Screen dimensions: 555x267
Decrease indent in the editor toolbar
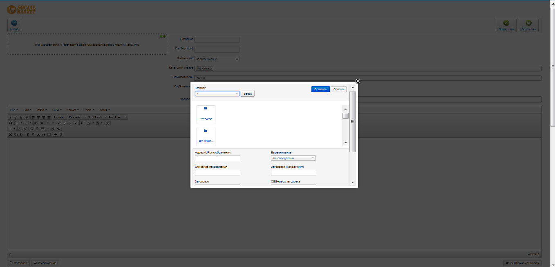(x=36, y=123)
